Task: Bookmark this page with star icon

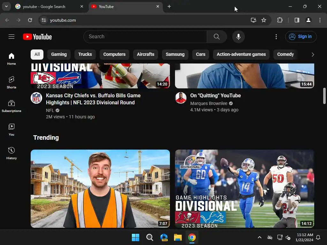Action: click(x=264, y=20)
